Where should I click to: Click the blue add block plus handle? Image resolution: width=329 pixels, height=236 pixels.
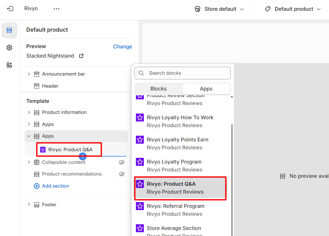click(83, 156)
